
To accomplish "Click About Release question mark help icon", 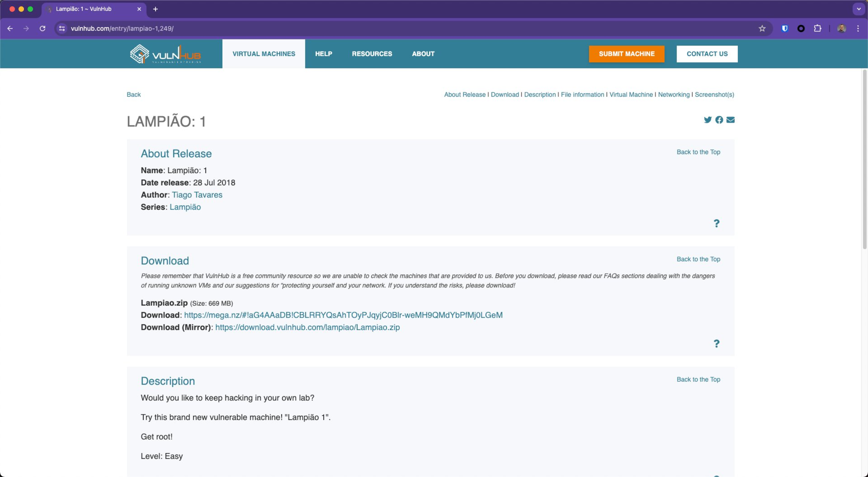I will (716, 223).
